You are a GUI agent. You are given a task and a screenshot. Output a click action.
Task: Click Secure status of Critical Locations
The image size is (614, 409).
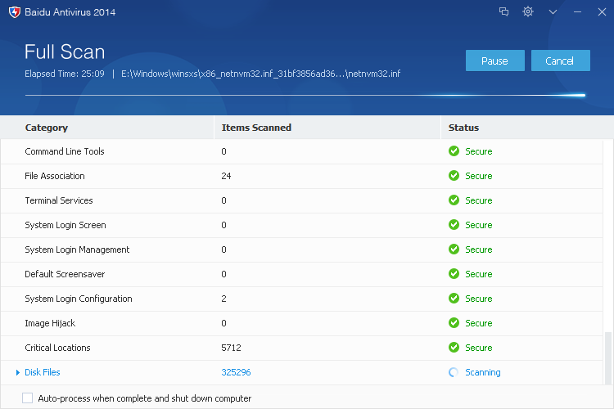tap(479, 348)
